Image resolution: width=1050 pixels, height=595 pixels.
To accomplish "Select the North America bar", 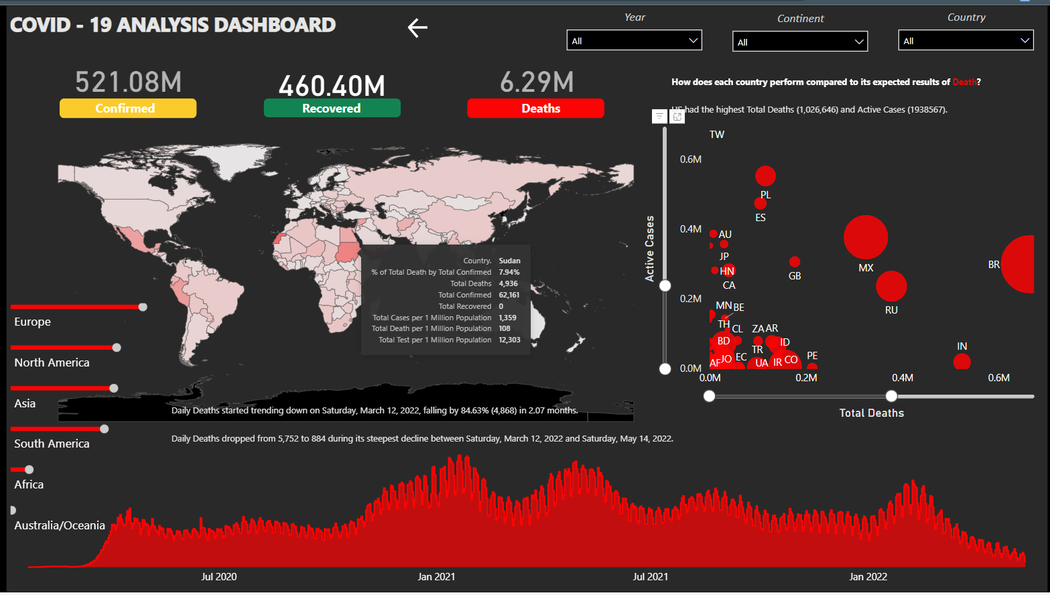I will tap(64, 348).
